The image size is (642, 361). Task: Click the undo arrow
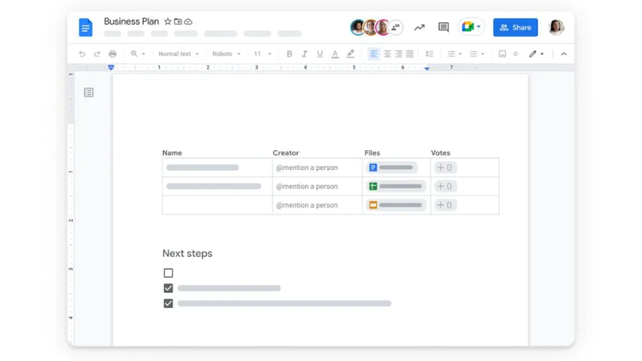pyautogui.click(x=82, y=54)
